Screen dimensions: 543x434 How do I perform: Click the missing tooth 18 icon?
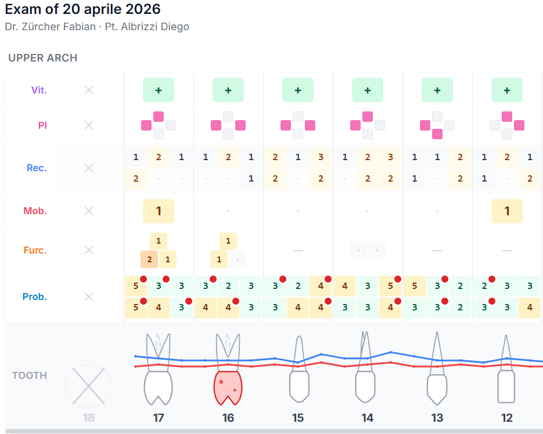[x=88, y=386]
